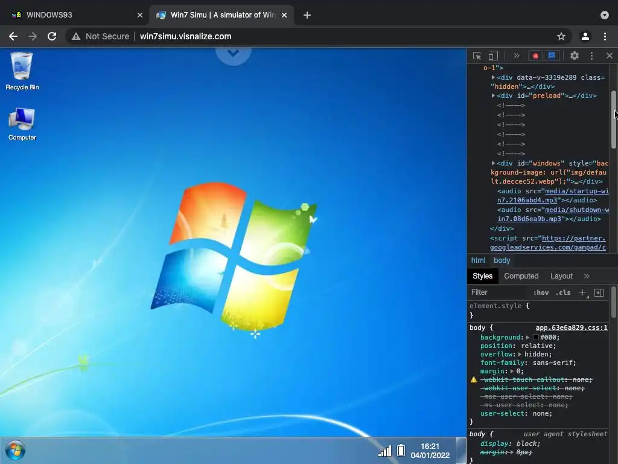Focus the styles Filter field
The width and height of the screenshot is (618, 464).
497,292
